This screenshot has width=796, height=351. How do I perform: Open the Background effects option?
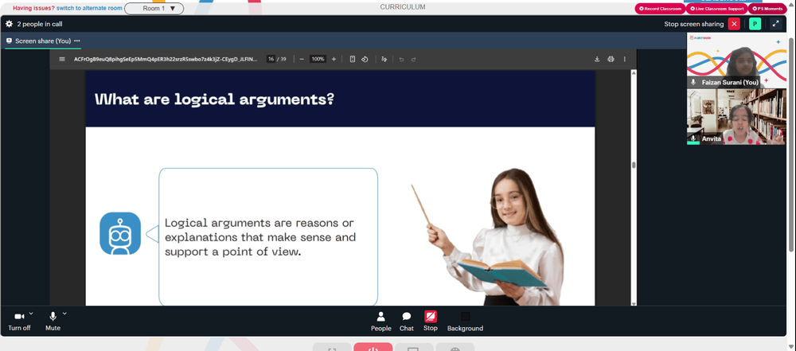[x=465, y=322]
